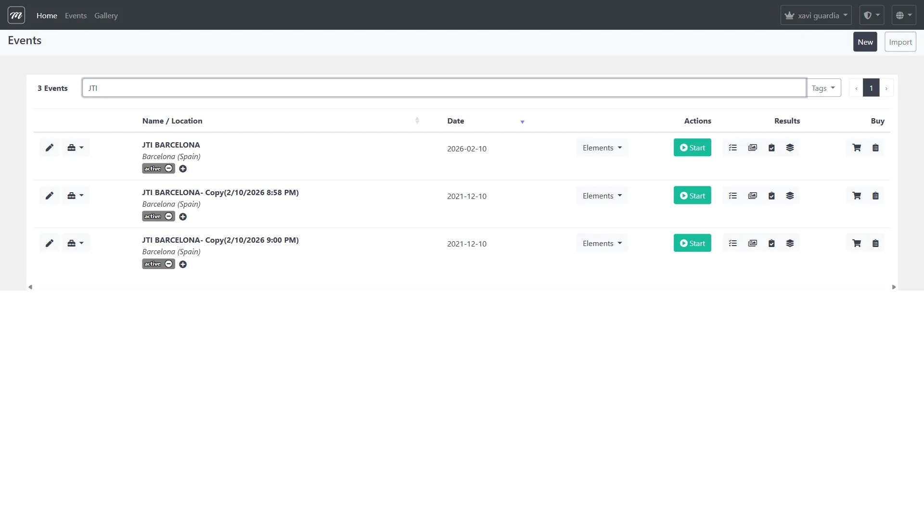This screenshot has height=519, width=924.
Task: Open the Elements dropdown for JTI BARCELONA
Action: click(602, 148)
